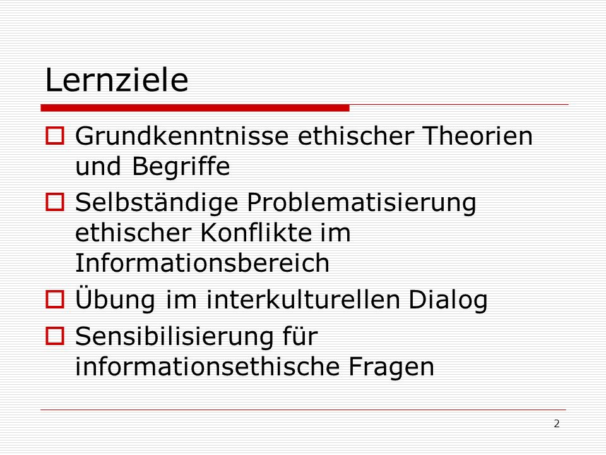Click the word Theorien

(x=477, y=136)
